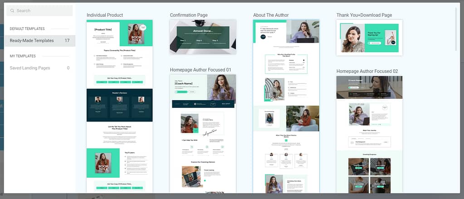
Task: Click the Ready-Made Templates count 17
Action: tap(67, 41)
